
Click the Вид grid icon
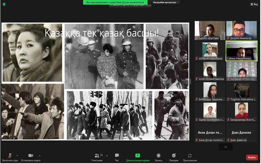254,4
